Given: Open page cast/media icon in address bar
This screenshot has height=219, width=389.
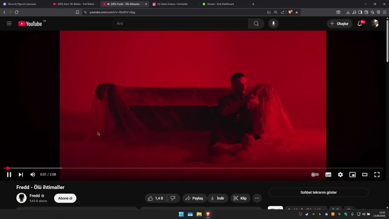Looking at the screenshot, I should [x=269, y=12].
